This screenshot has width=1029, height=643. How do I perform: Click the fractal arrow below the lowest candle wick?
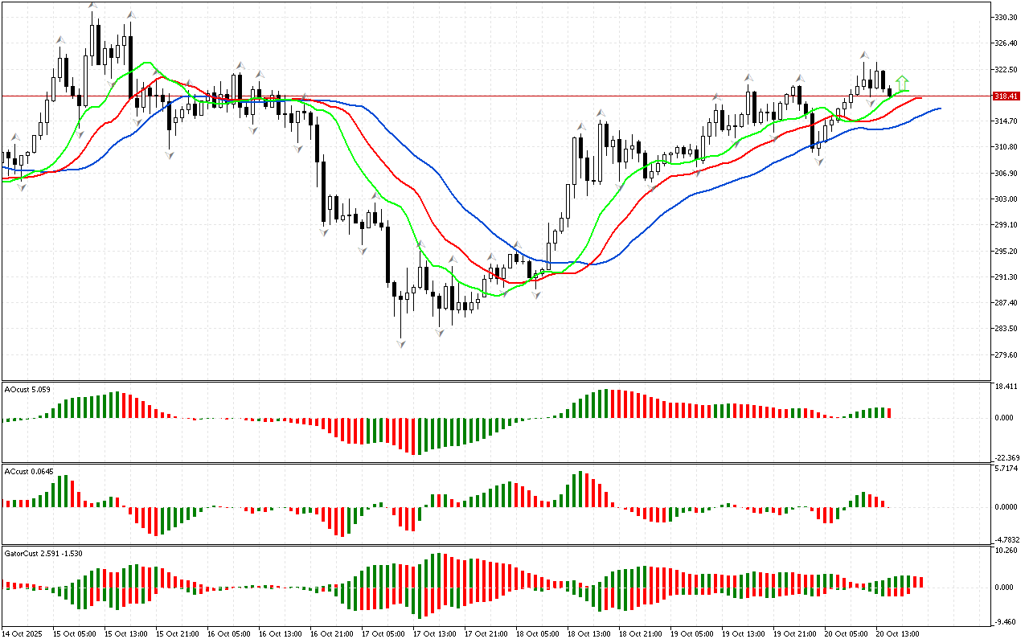click(400, 344)
